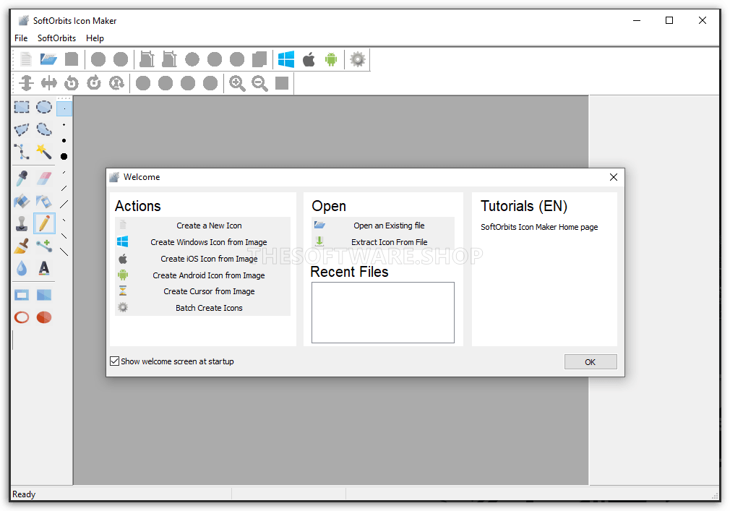730x511 pixels.
Task: Choose the filled ellipse shape tool
Action: [44, 317]
